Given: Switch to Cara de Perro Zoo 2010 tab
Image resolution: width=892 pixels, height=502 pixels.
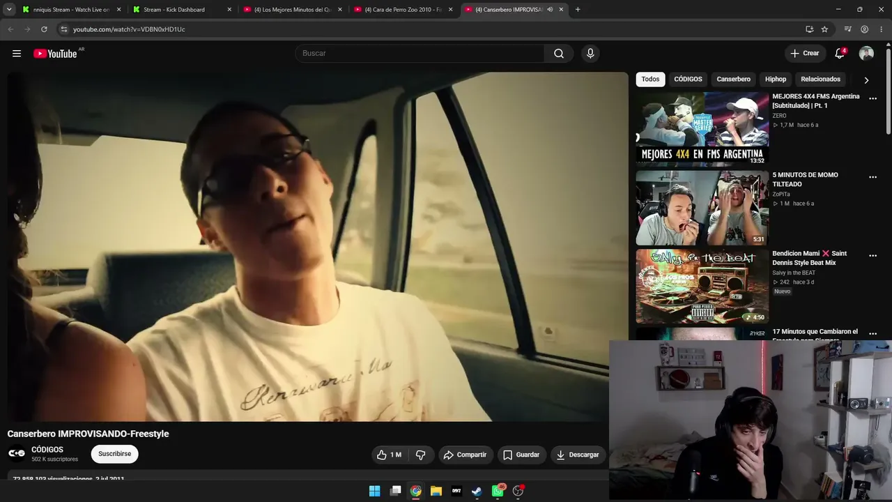Looking at the screenshot, I should (403, 10).
